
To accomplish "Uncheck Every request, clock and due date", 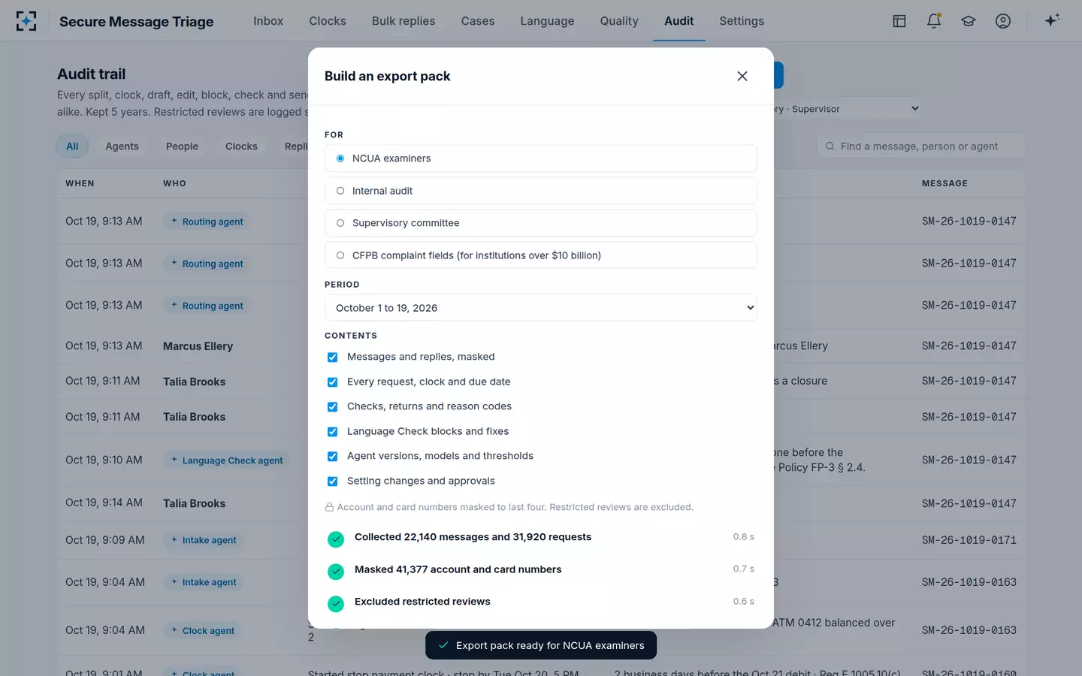I will pos(332,382).
